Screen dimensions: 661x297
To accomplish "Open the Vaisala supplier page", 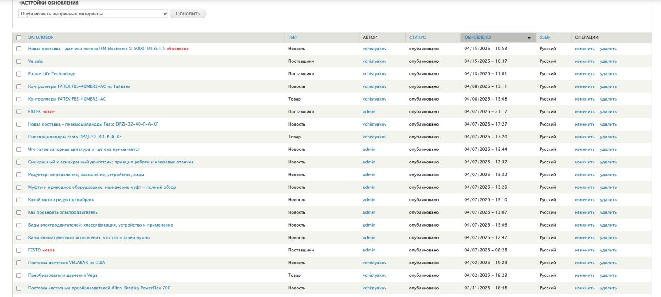I will 35,61.
